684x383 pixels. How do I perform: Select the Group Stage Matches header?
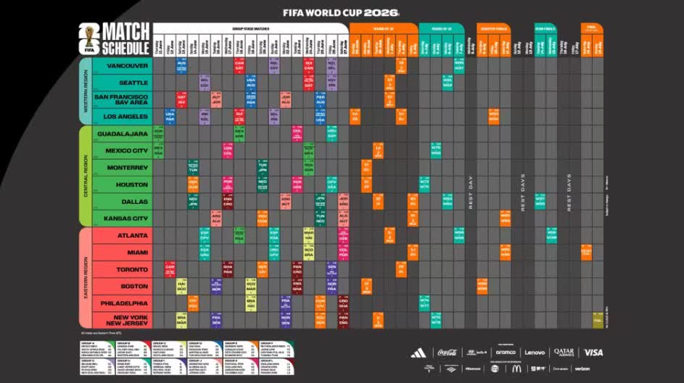coord(250,28)
